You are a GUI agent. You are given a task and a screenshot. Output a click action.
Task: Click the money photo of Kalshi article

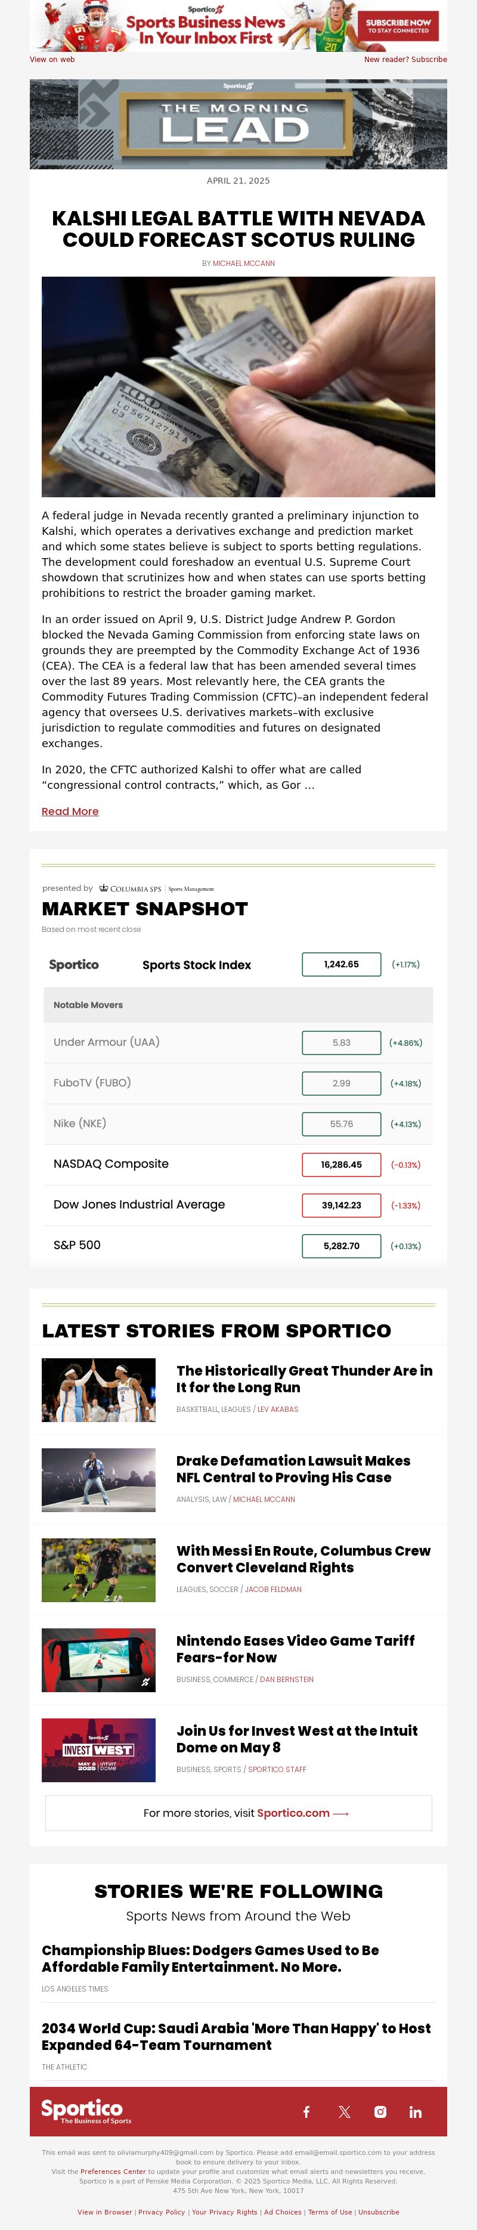coord(238,386)
